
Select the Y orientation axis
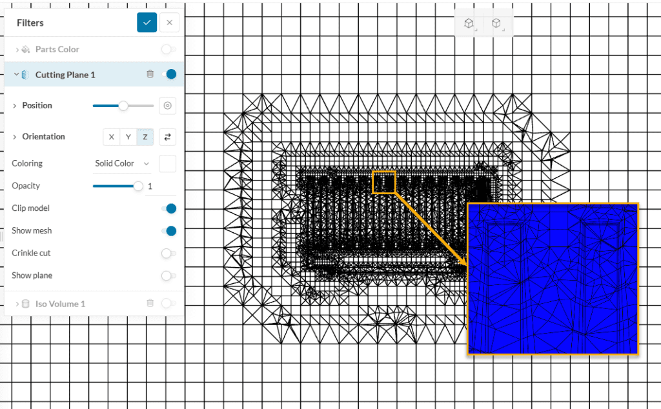click(x=128, y=137)
